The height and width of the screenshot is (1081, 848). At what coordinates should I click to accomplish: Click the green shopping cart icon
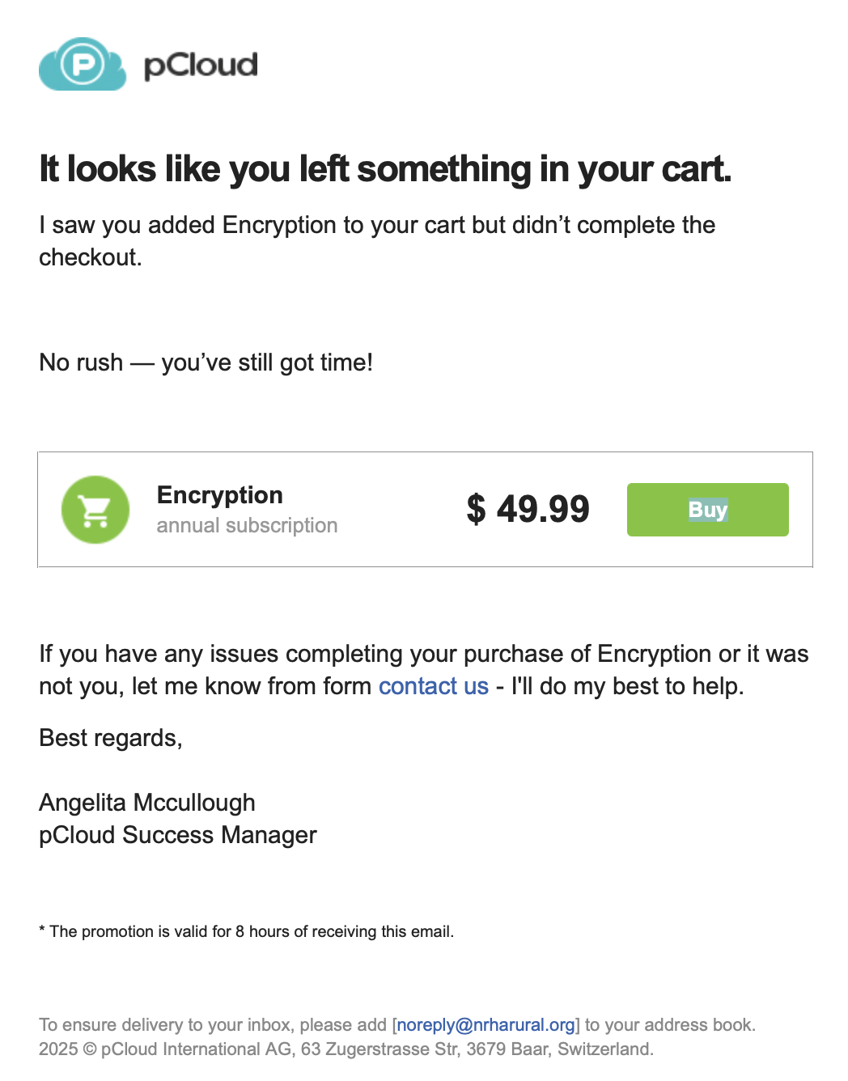coord(95,510)
